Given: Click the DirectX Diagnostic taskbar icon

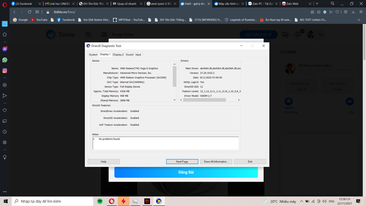Looking at the screenshot, I should coord(159,201).
